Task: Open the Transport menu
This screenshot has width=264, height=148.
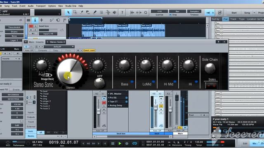Action: [40, 6]
